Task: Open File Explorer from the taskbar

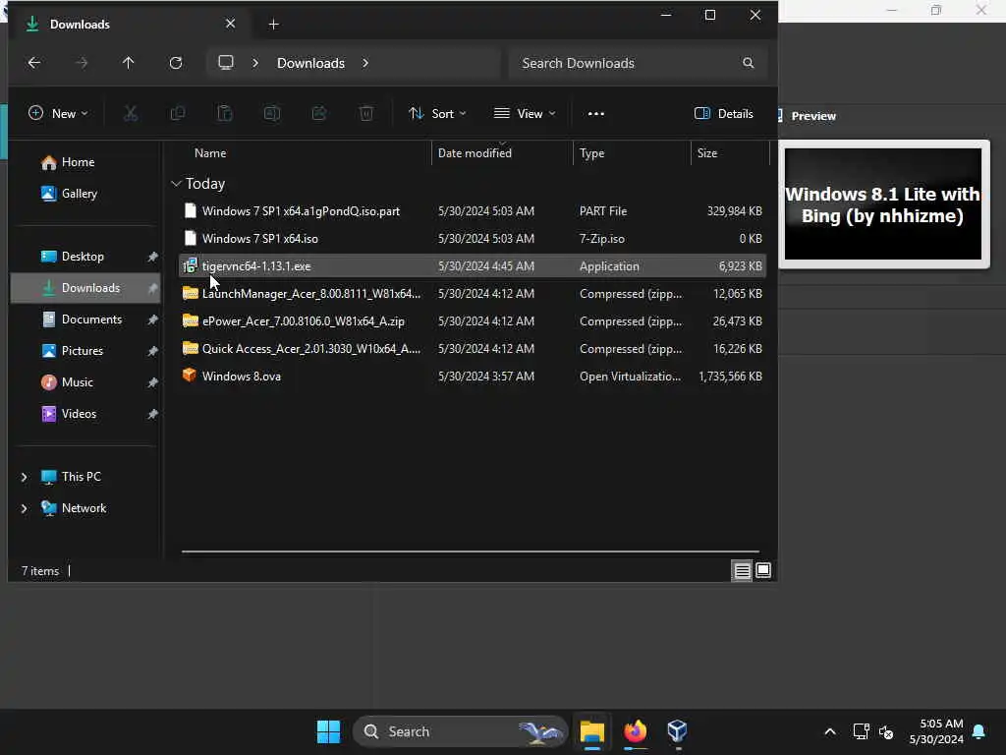Action: (x=592, y=731)
